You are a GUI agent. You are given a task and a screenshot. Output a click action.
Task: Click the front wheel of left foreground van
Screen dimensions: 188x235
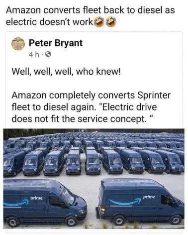(71, 221)
